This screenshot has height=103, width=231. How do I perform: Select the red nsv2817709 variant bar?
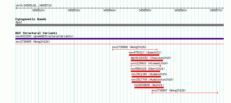(x=146, y=82)
